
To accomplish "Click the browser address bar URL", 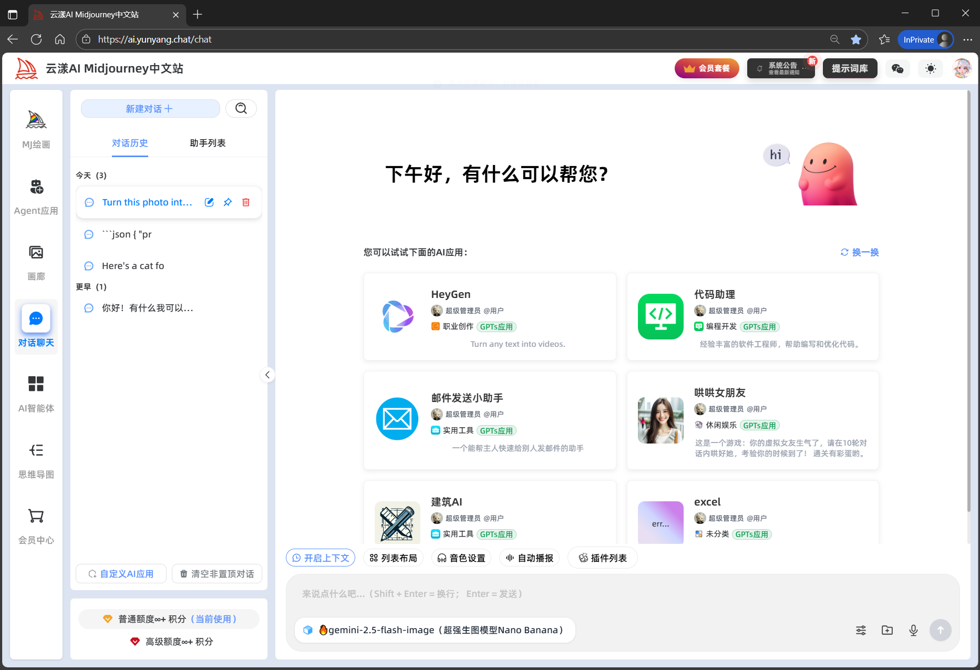I will point(154,39).
